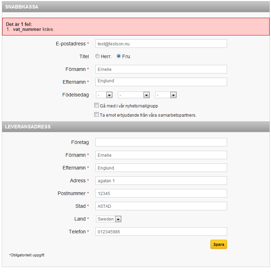Enable offers from samarbetspartners checkbox
Viewport: 271px width, 272px height.
(96, 115)
